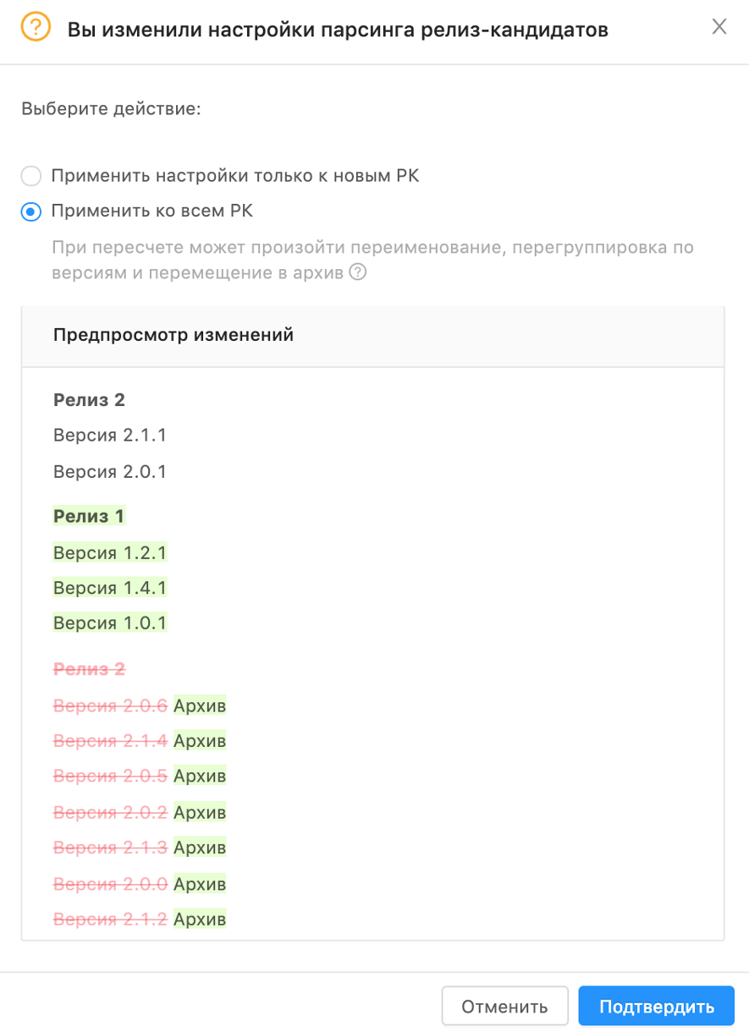Click the green highlighted 'Релиз 1' heading
749x1032 pixels.
tap(89, 516)
